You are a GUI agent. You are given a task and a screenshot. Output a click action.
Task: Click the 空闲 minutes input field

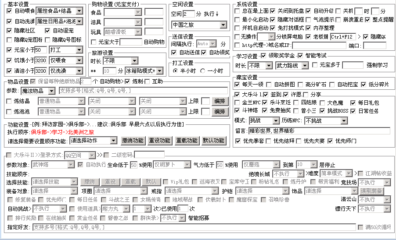189,14
